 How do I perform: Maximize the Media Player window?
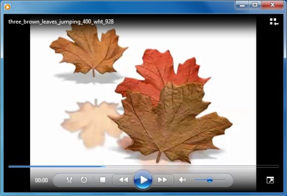(x=255, y=5)
